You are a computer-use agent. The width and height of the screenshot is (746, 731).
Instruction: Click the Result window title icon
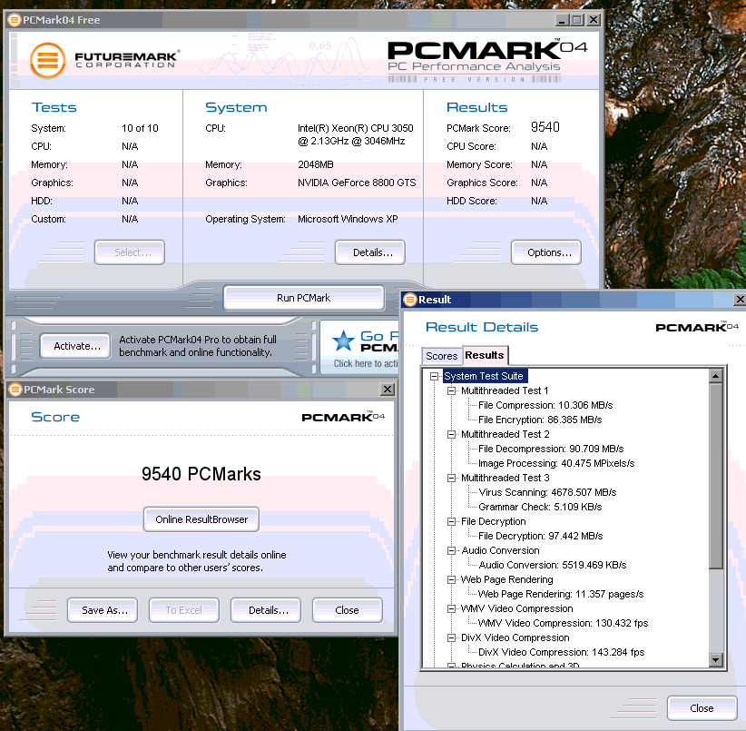(x=410, y=300)
